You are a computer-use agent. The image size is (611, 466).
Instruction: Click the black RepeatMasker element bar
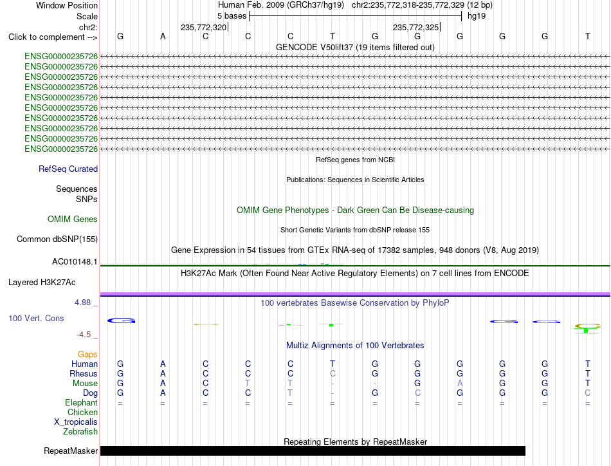point(313,451)
